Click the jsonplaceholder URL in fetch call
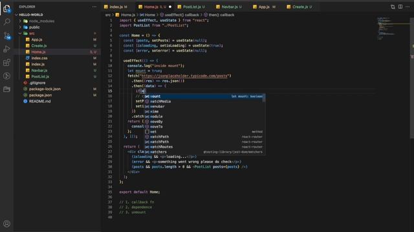 pyautogui.click(x=184, y=76)
